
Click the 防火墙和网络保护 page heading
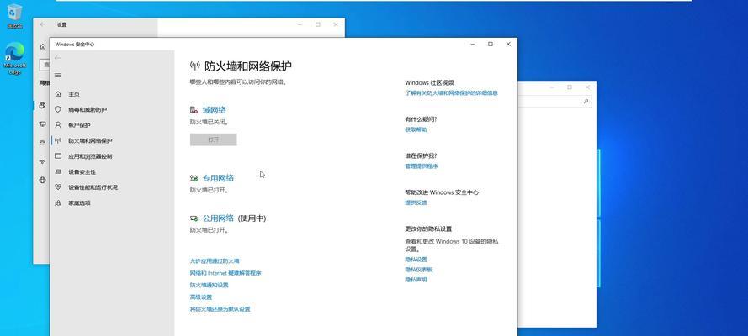(x=248, y=66)
